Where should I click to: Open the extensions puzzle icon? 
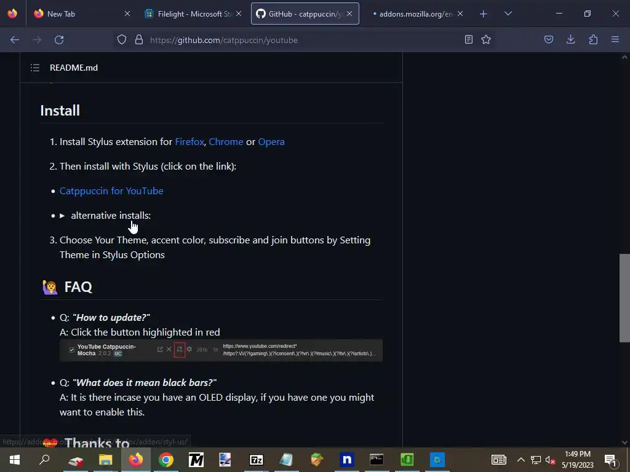[x=593, y=40]
